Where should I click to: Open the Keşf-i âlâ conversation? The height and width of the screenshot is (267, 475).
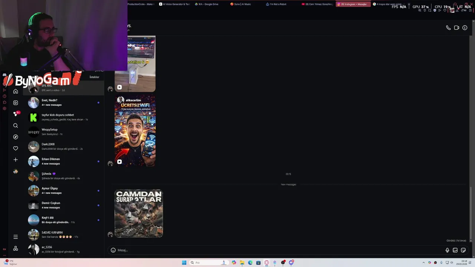[63, 220]
